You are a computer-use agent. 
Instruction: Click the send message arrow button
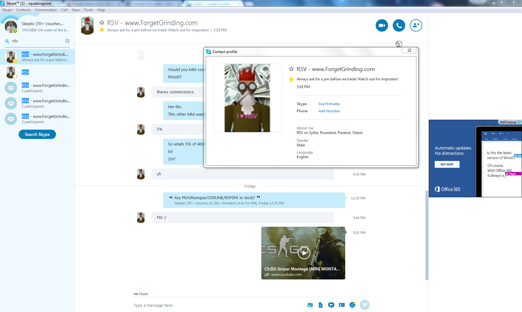[x=365, y=305]
